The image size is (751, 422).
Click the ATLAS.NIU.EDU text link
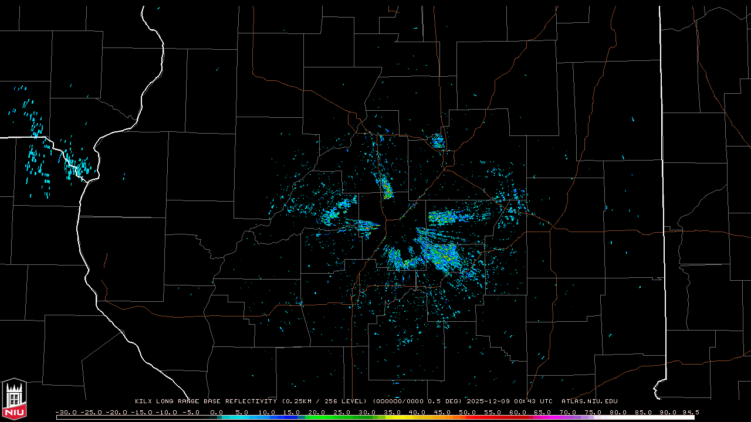[589, 401]
